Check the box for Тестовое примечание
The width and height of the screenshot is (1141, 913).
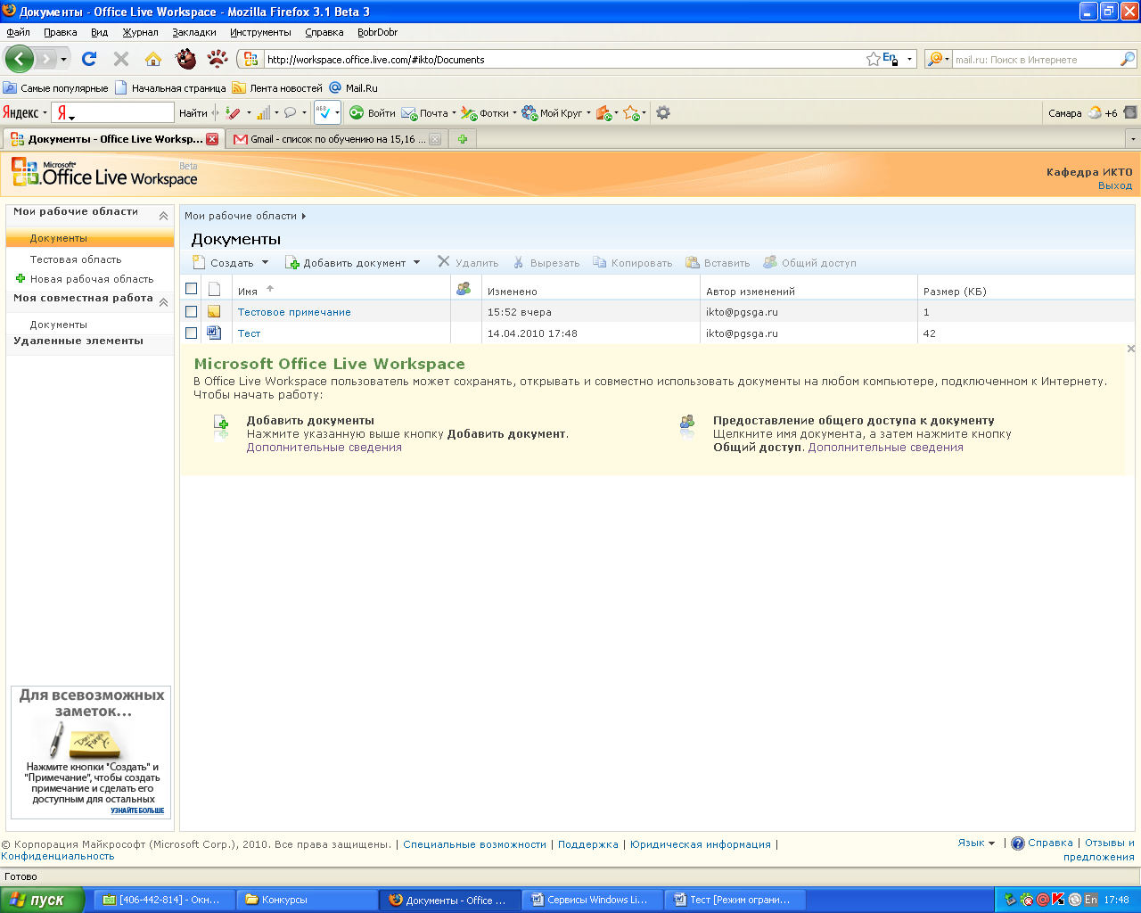[191, 312]
